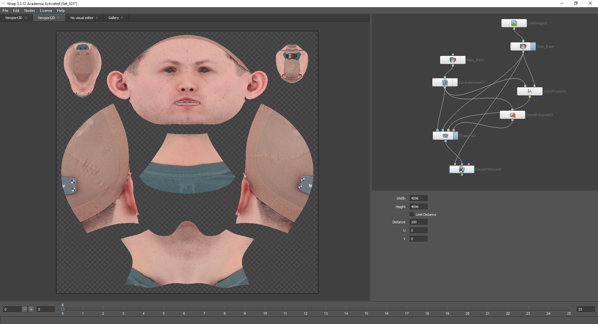Close the Wrap application window
The height and width of the screenshot is (324, 598).
(590, 3)
